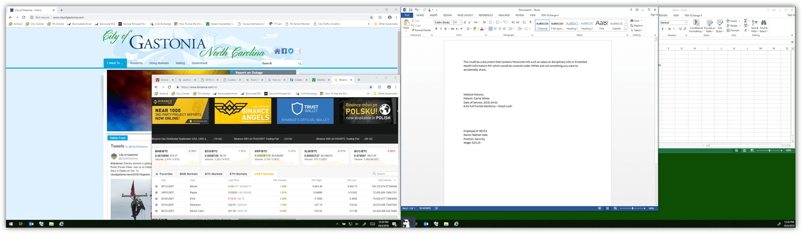Image resolution: width=802 pixels, height=234 pixels.
Task: Click Format as Table in Excel
Action: [x=709, y=26]
